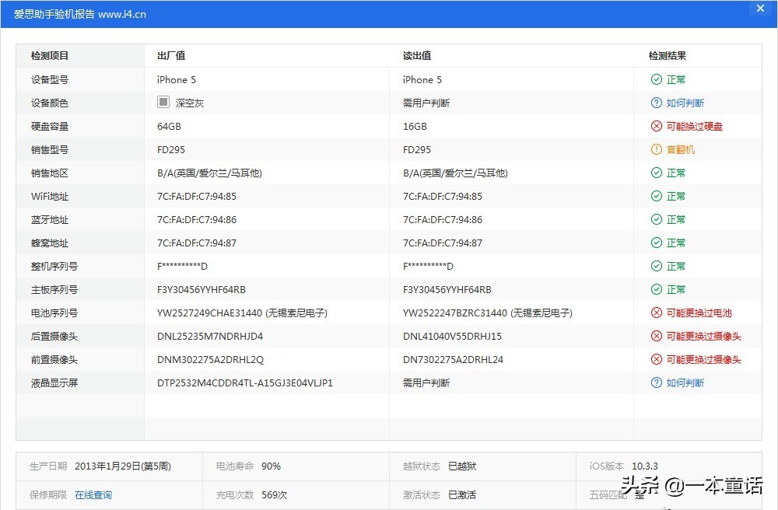The width and height of the screenshot is (778, 510).
Task: Click factory rear camera serial DNL25235M7NDRHJD4
Action: tap(210, 336)
